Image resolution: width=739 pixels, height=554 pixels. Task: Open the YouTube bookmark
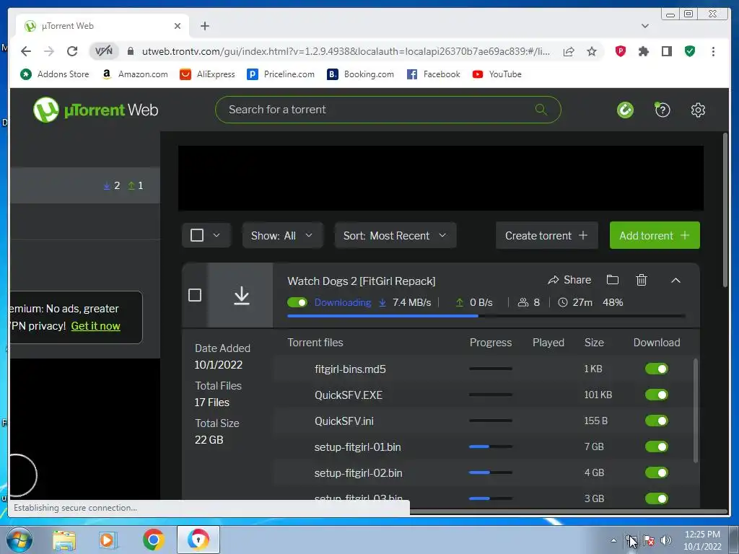pos(497,74)
